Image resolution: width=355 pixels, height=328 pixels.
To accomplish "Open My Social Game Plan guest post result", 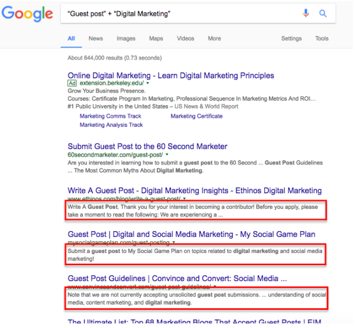I will coord(191,234).
